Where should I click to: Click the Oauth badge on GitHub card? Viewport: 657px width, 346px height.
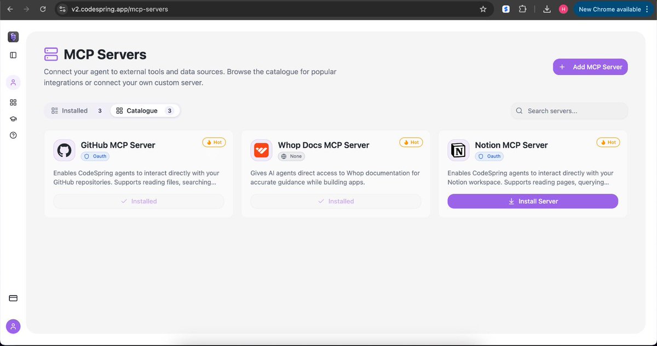[95, 156]
